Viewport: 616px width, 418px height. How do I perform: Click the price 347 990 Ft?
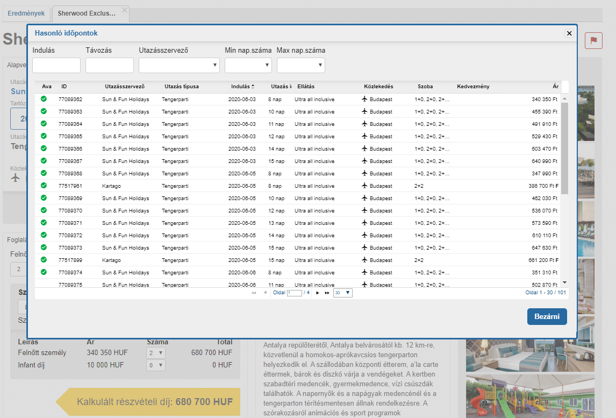click(545, 173)
